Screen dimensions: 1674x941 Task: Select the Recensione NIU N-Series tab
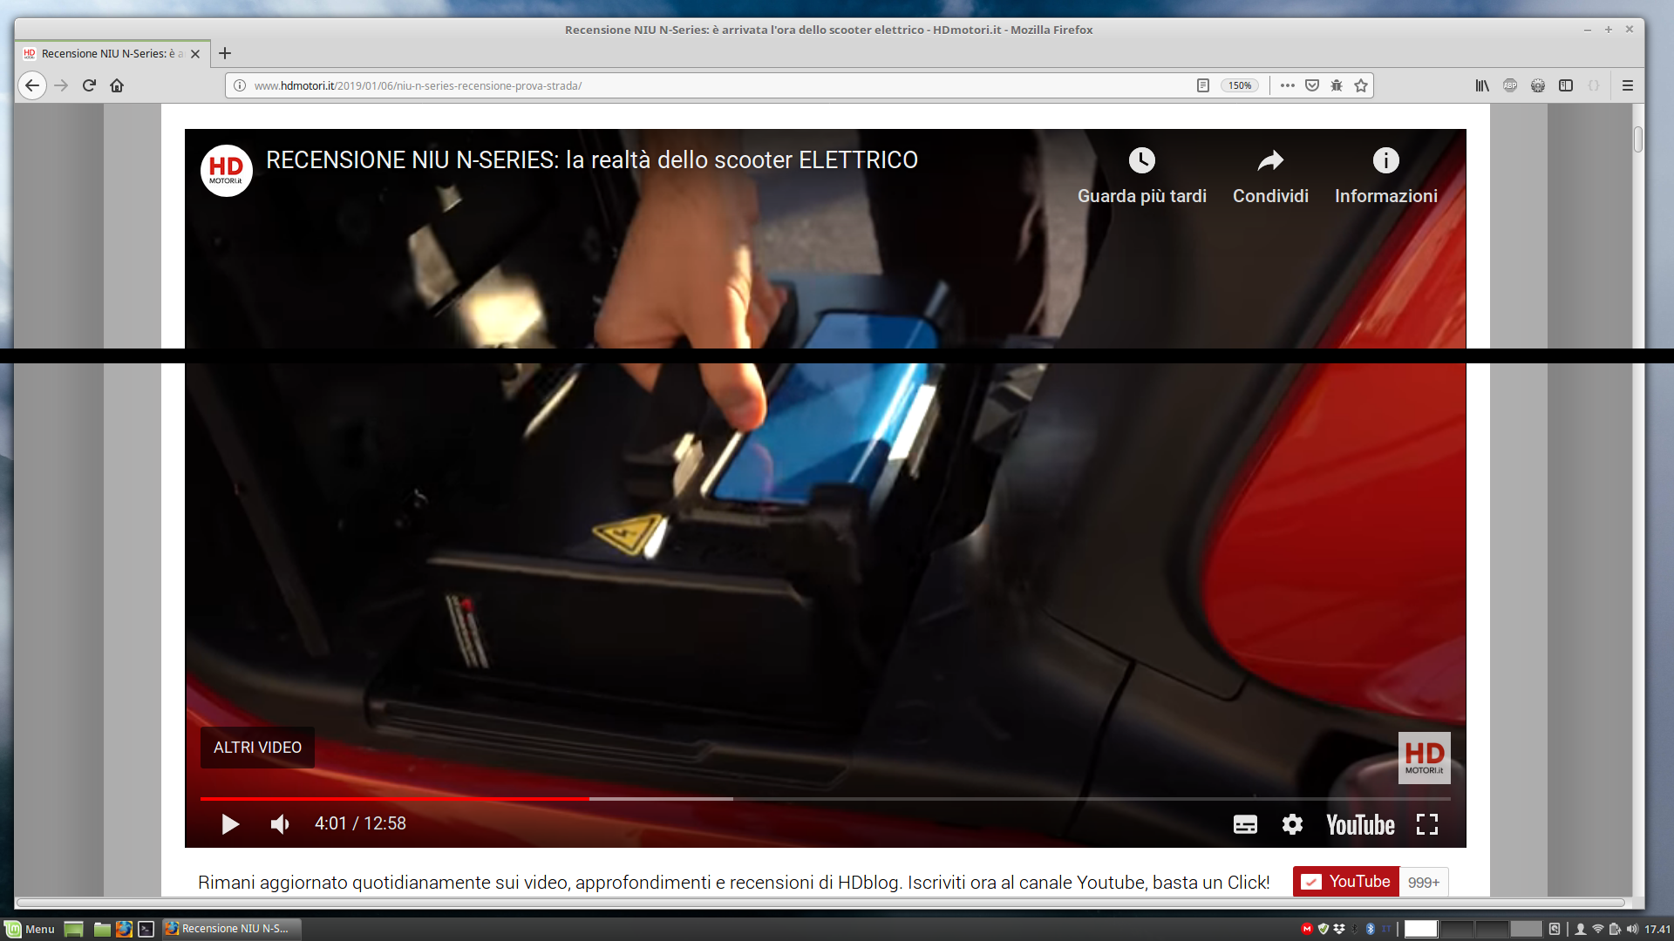112,53
